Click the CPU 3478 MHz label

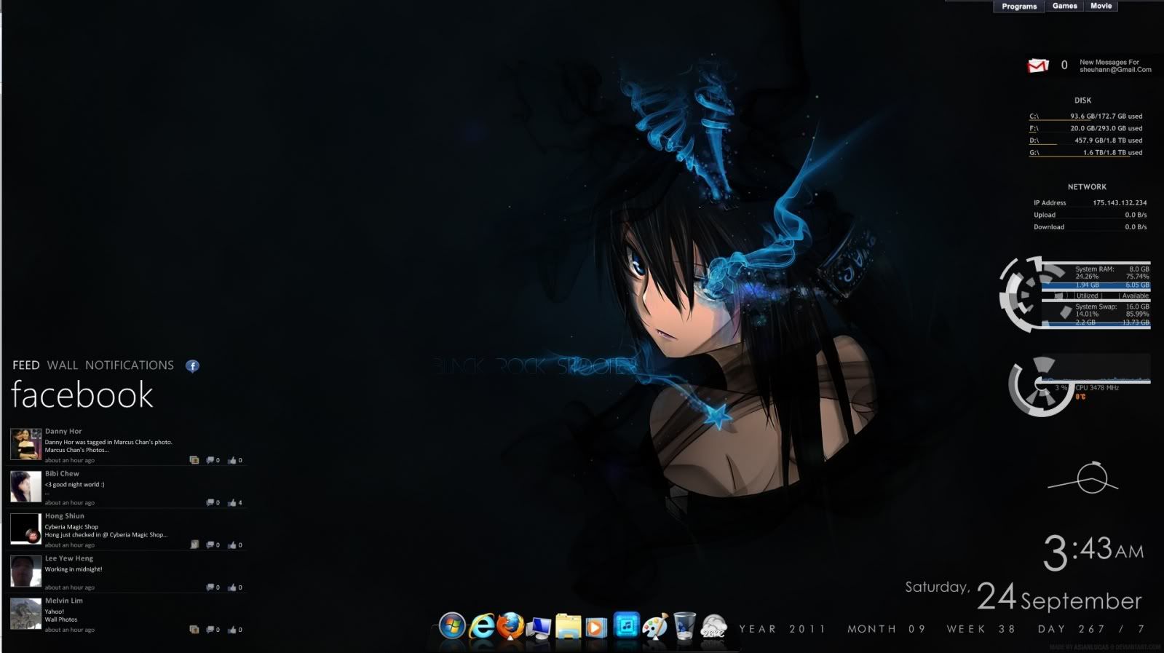[1097, 388]
